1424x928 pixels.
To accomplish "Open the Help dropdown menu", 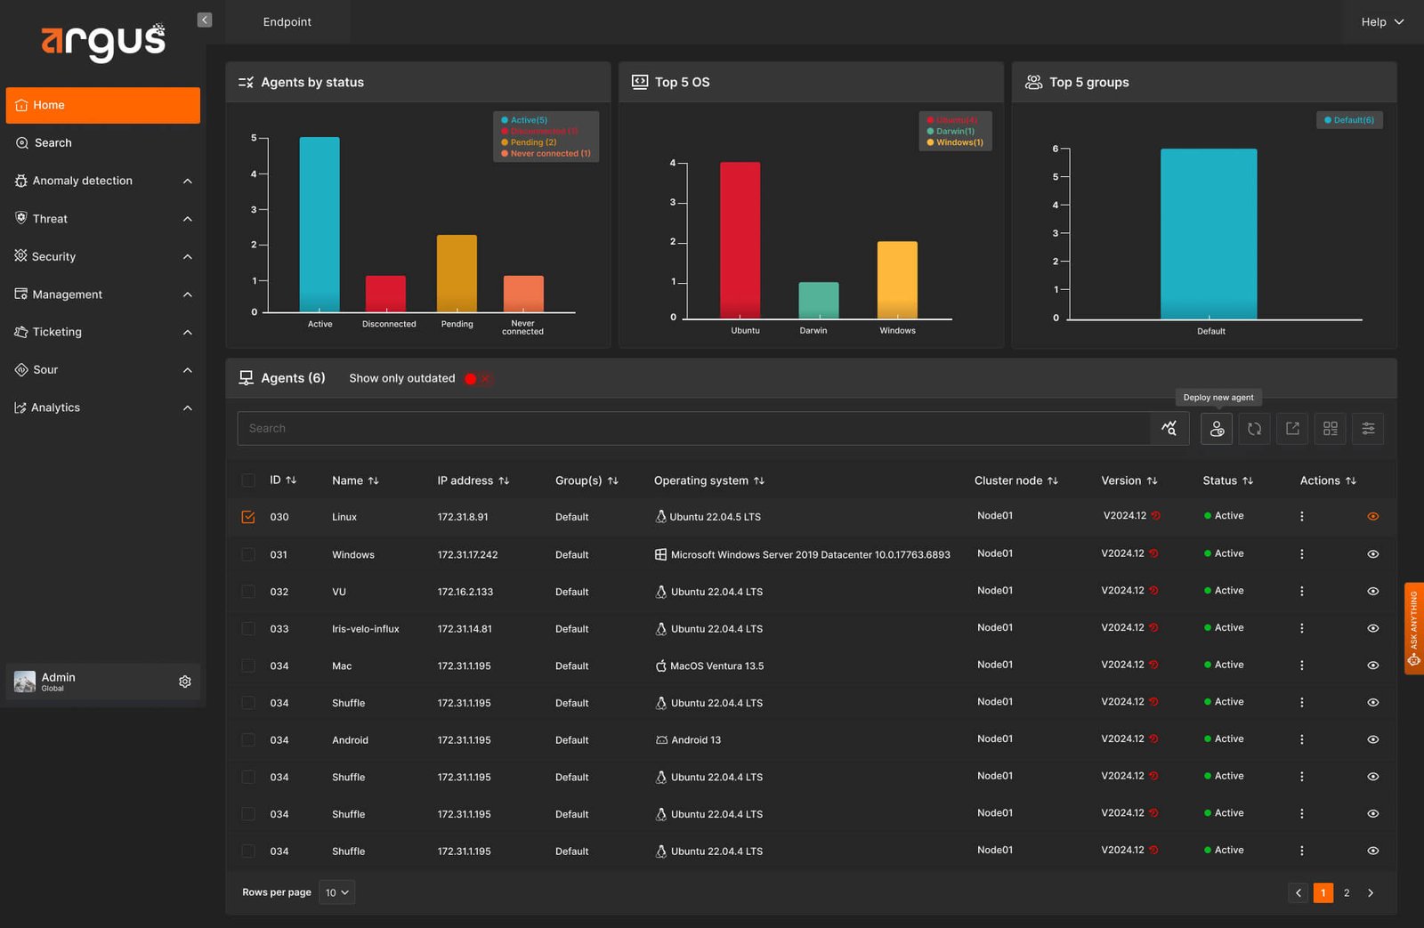I will (x=1382, y=22).
